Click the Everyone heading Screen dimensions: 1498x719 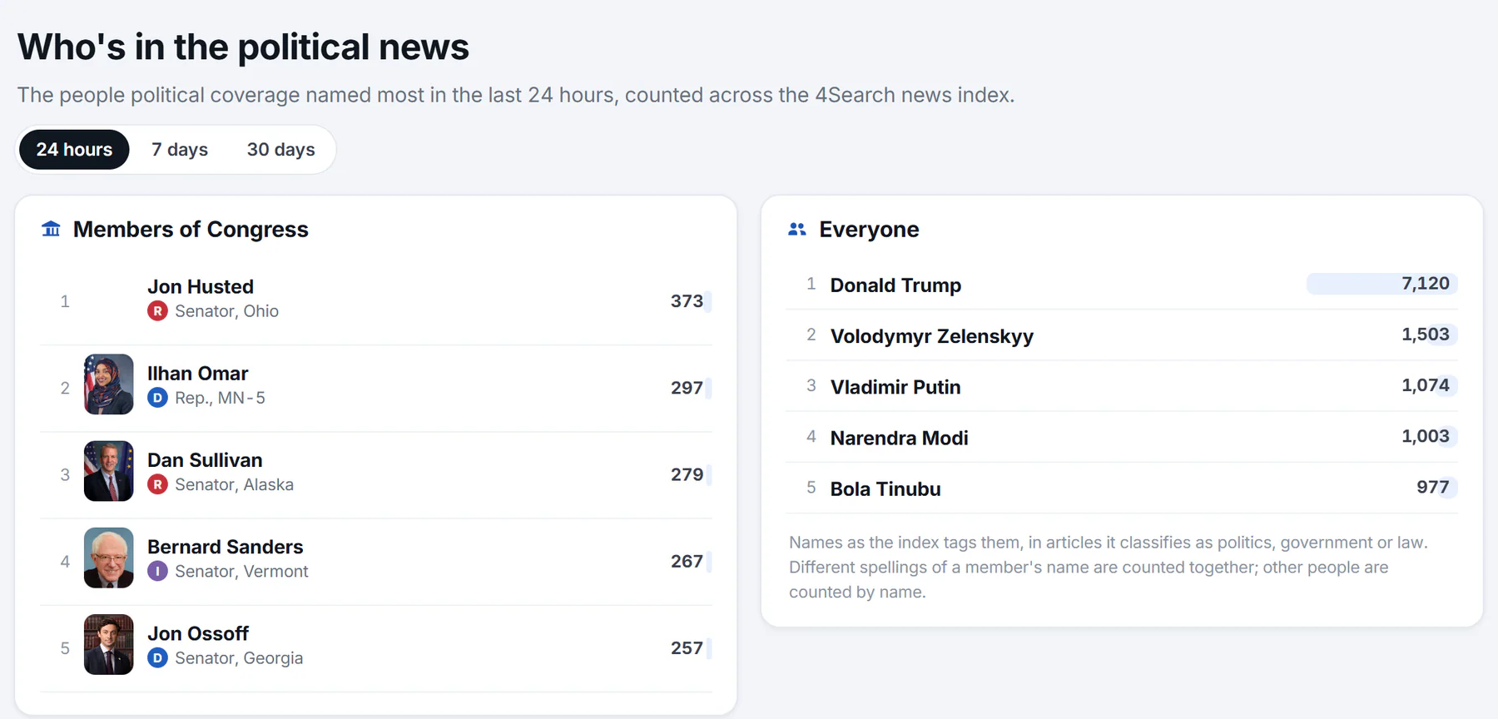869,230
